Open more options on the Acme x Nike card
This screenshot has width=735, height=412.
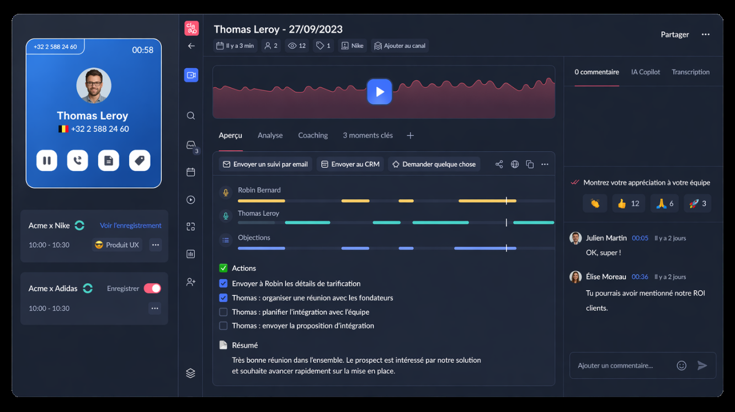[155, 245]
